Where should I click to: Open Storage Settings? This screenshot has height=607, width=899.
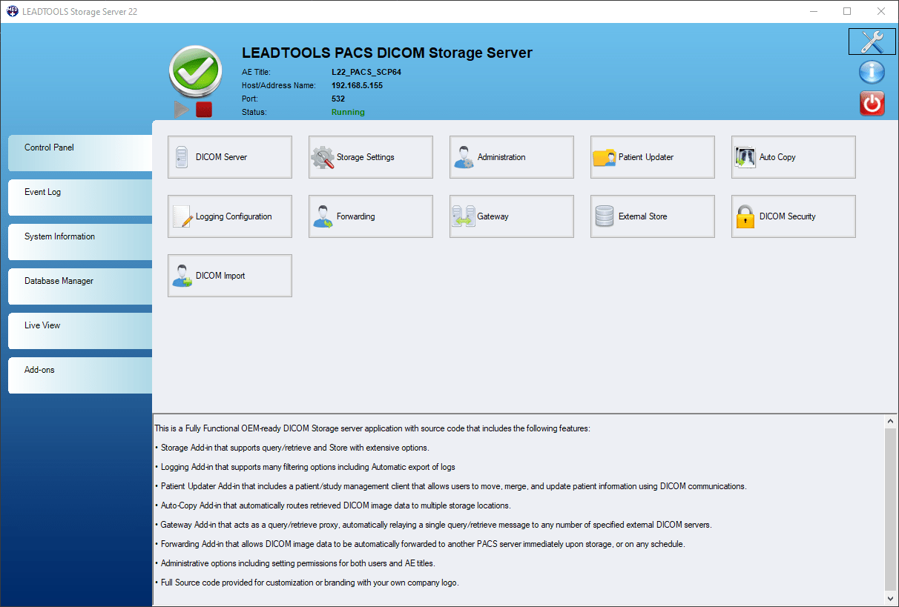pos(370,156)
